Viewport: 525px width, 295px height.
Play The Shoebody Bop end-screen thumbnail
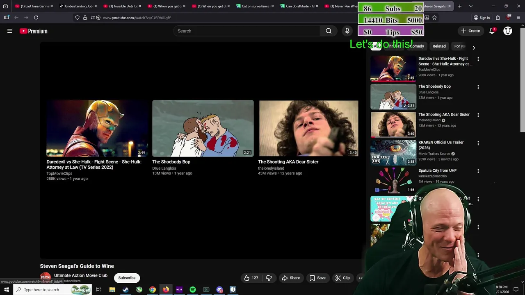(x=203, y=128)
